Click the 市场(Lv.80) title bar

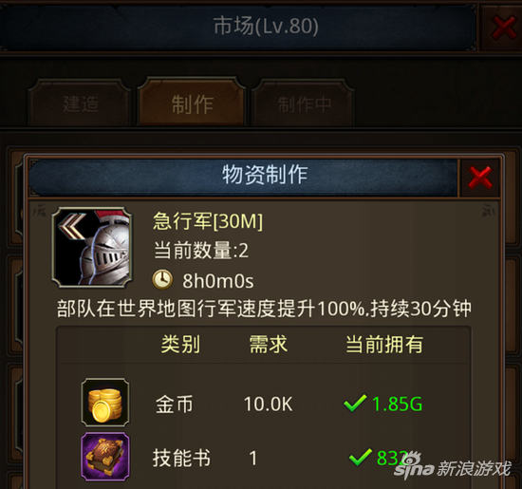(238, 27)
